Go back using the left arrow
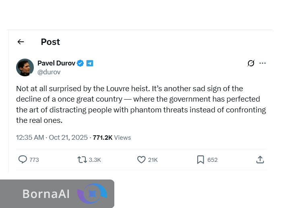This screenshot has height=208, width=289. [x=21, y=42]
